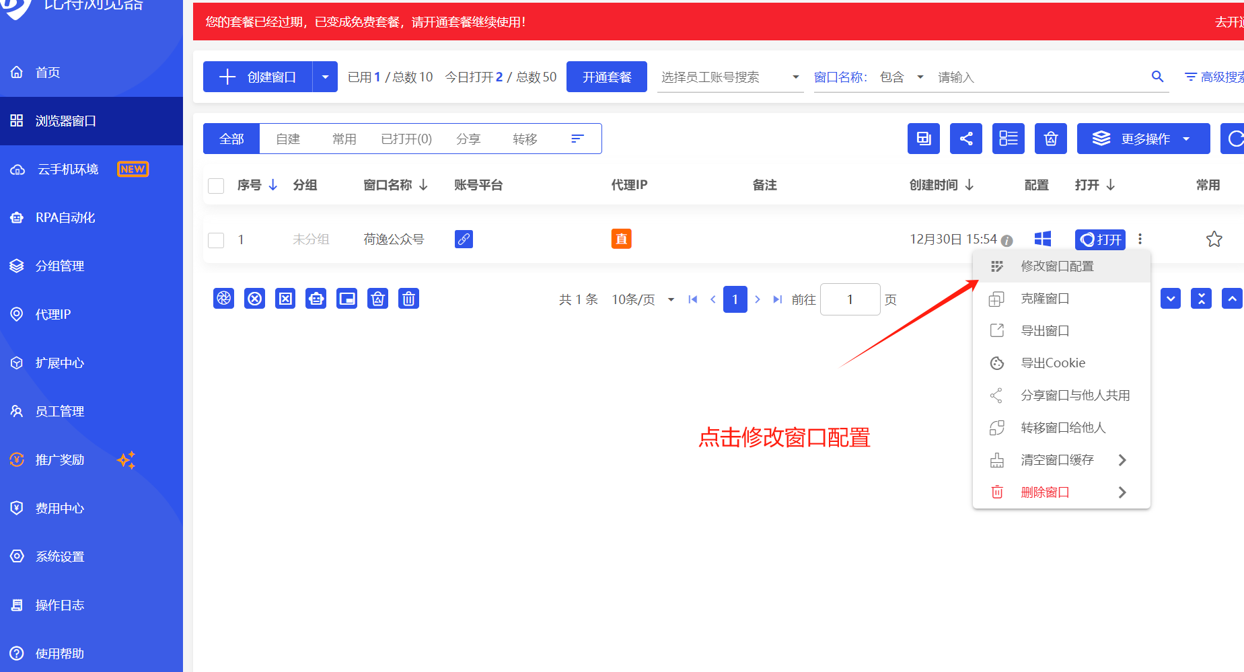Click the 前往 page number input field
The width and height of the screenshot is (1244, 672).
[850, 299]
